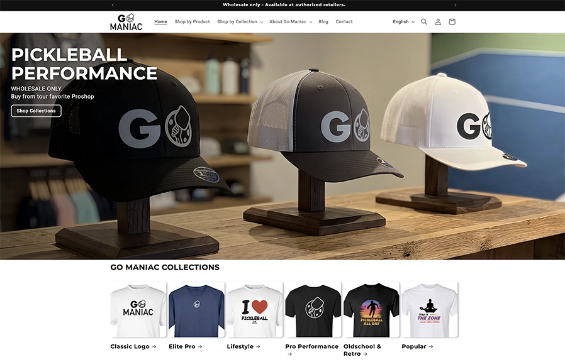Open the shopping cart icon
Viewport: 565px width, 362px height.
coord(452,21)
